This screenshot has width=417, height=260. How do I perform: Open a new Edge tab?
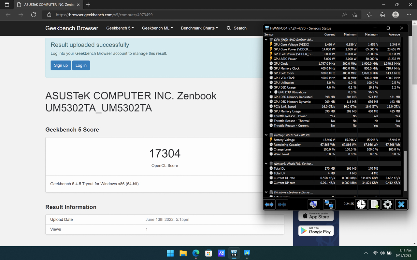(x=88, y=5)
